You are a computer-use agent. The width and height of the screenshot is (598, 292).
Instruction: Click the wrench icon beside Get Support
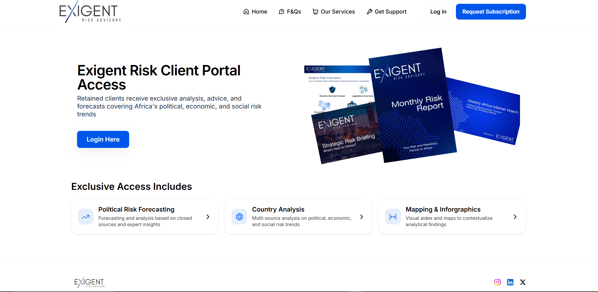pos(369,12)
